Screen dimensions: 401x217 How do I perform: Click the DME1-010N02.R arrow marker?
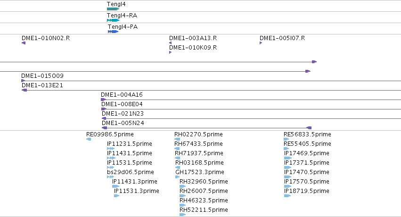point(24,43)
